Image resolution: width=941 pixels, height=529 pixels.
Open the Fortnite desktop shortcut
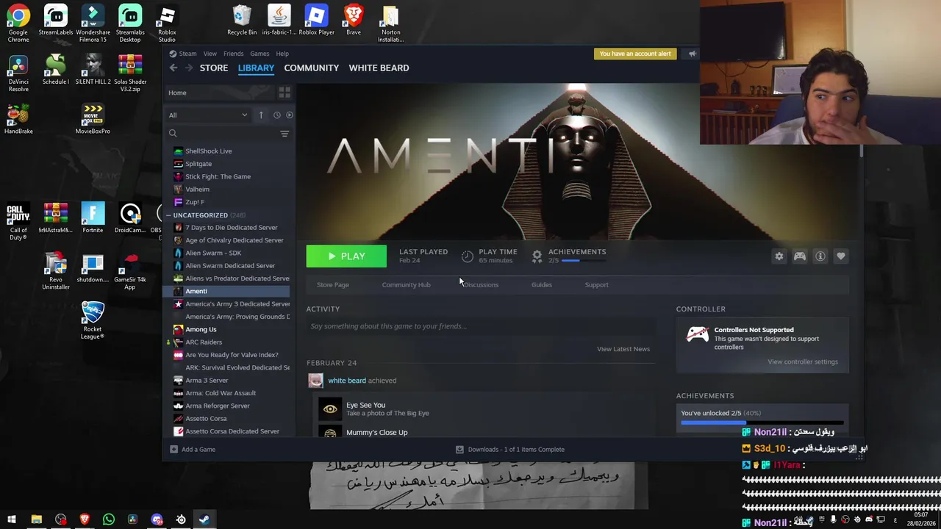(93, 218)
